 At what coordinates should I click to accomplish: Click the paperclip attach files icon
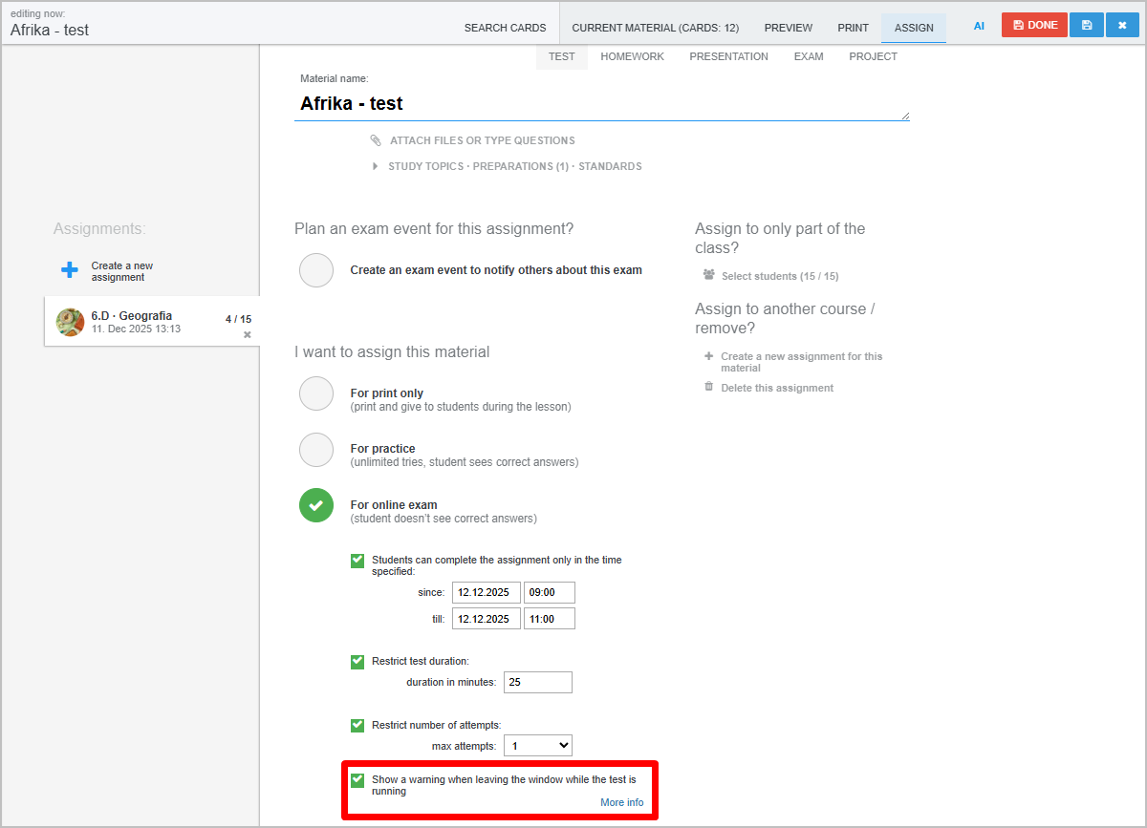click(376, 140)
